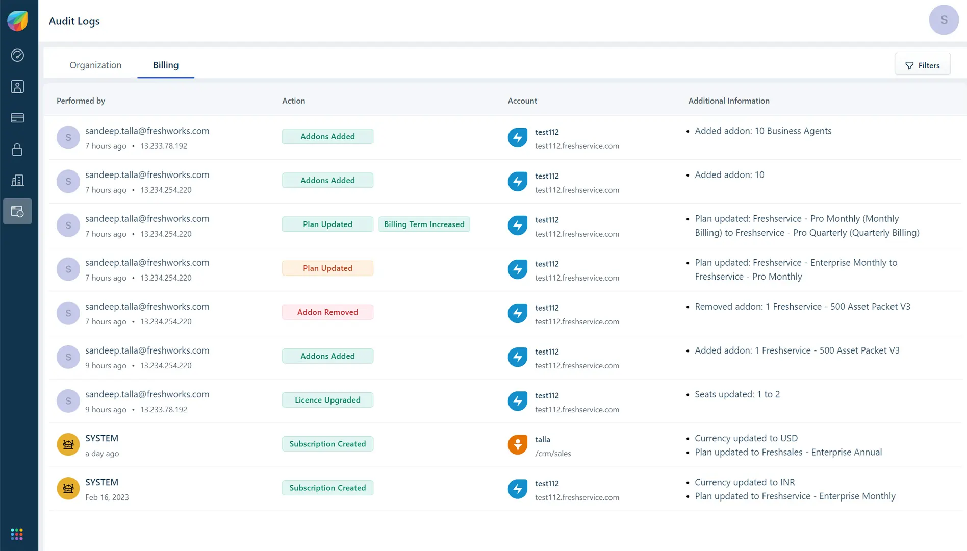Click Addons Added tag in 9 hours ago row

327,356
